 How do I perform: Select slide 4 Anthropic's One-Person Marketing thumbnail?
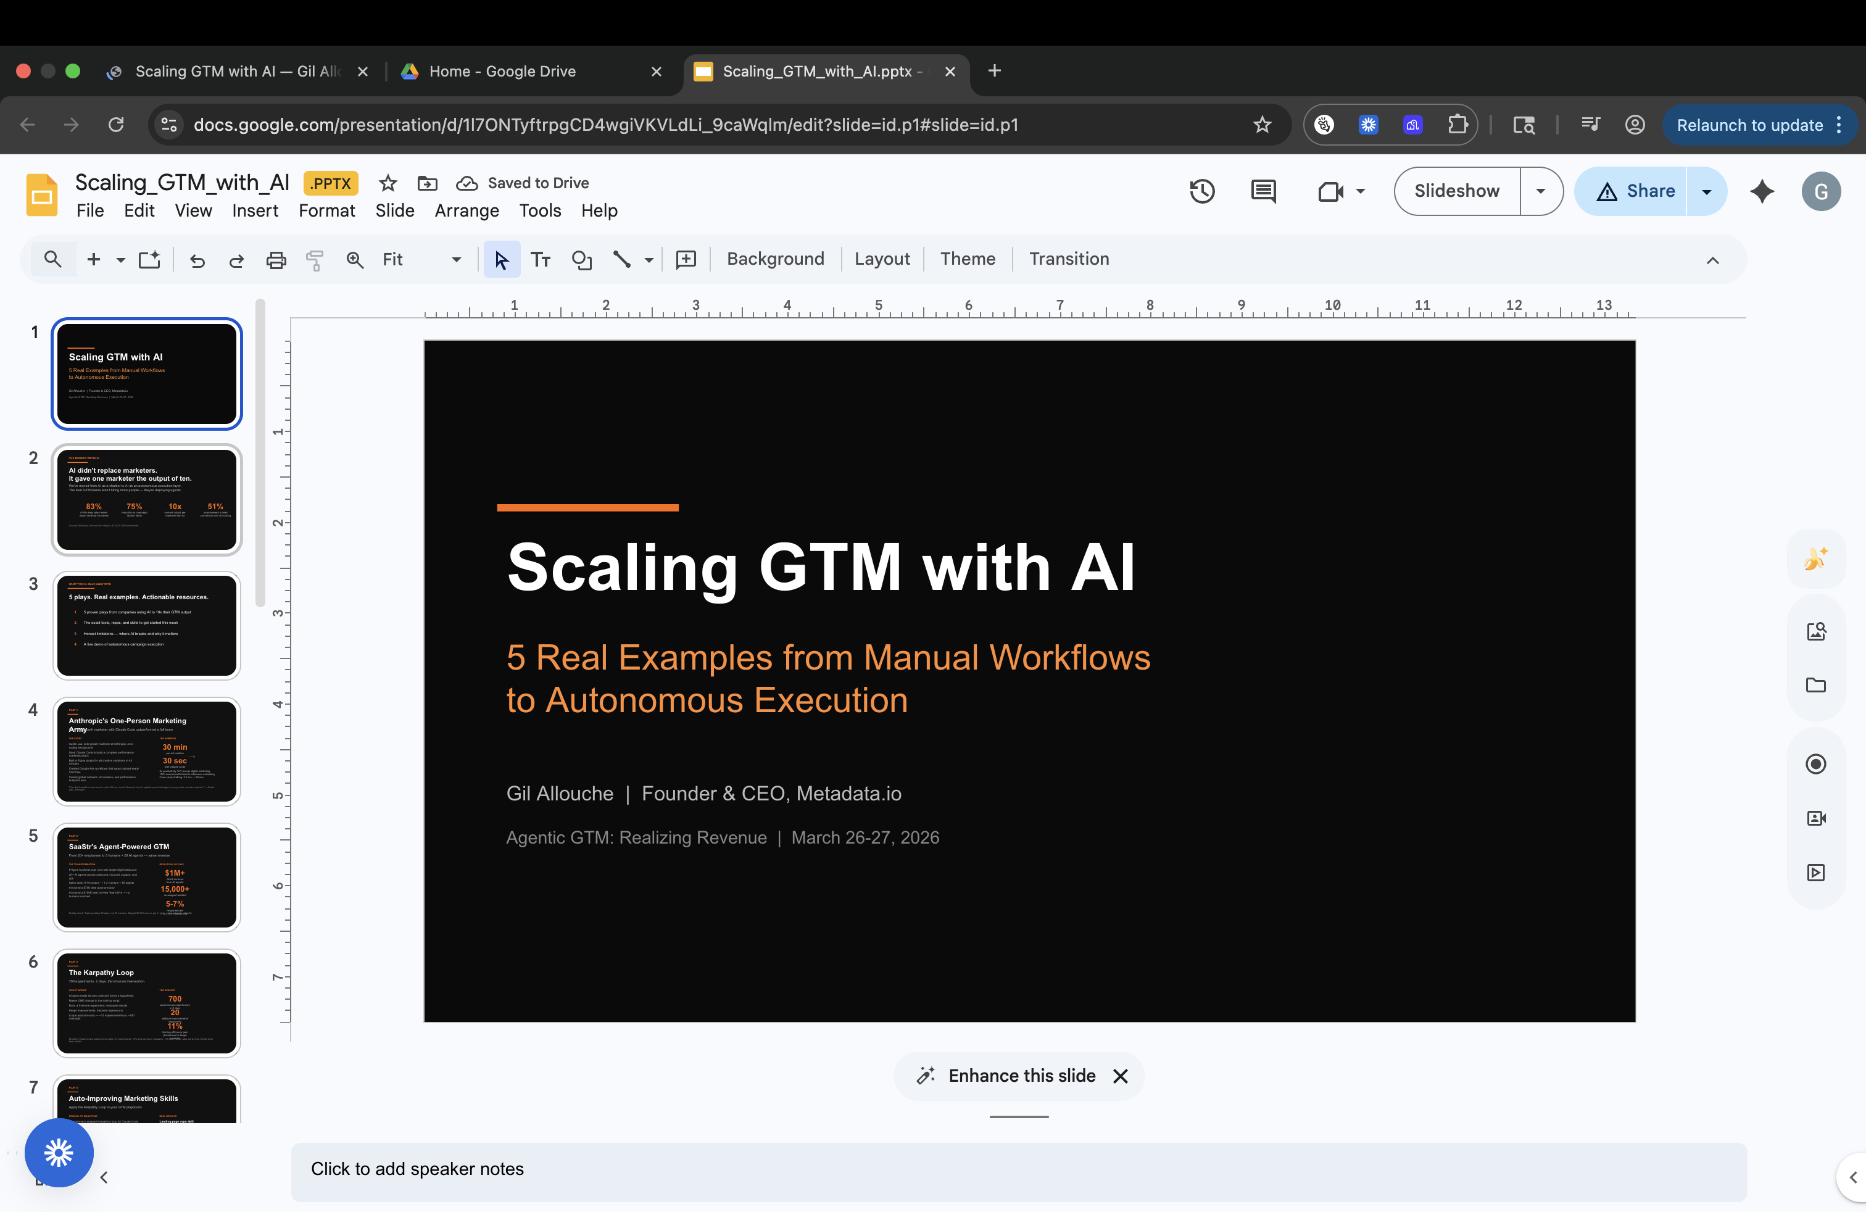click(x=147, y=752)
